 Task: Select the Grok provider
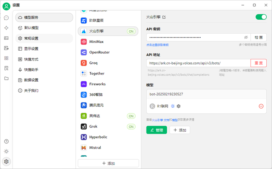pyautogui.click(x=108, y=126)
